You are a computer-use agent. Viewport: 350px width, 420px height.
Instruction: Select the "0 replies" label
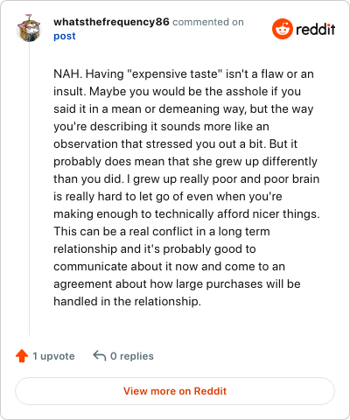tap(132, 356)
